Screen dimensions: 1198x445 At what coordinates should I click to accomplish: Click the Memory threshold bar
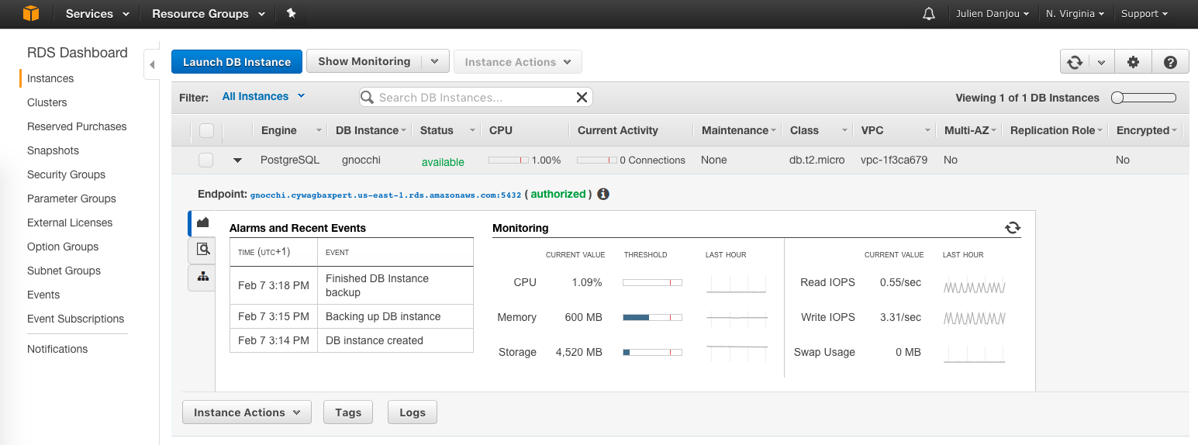pyautogui.click(x=652, y=317)
